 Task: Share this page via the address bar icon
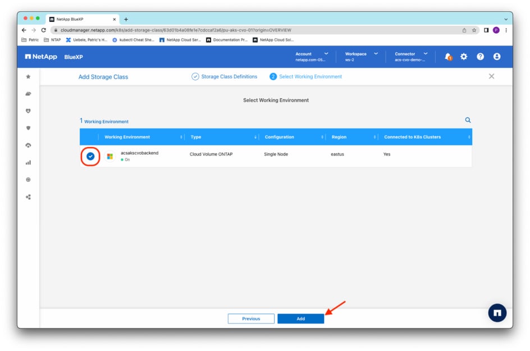pyautogui.click(x=464, y=30)
